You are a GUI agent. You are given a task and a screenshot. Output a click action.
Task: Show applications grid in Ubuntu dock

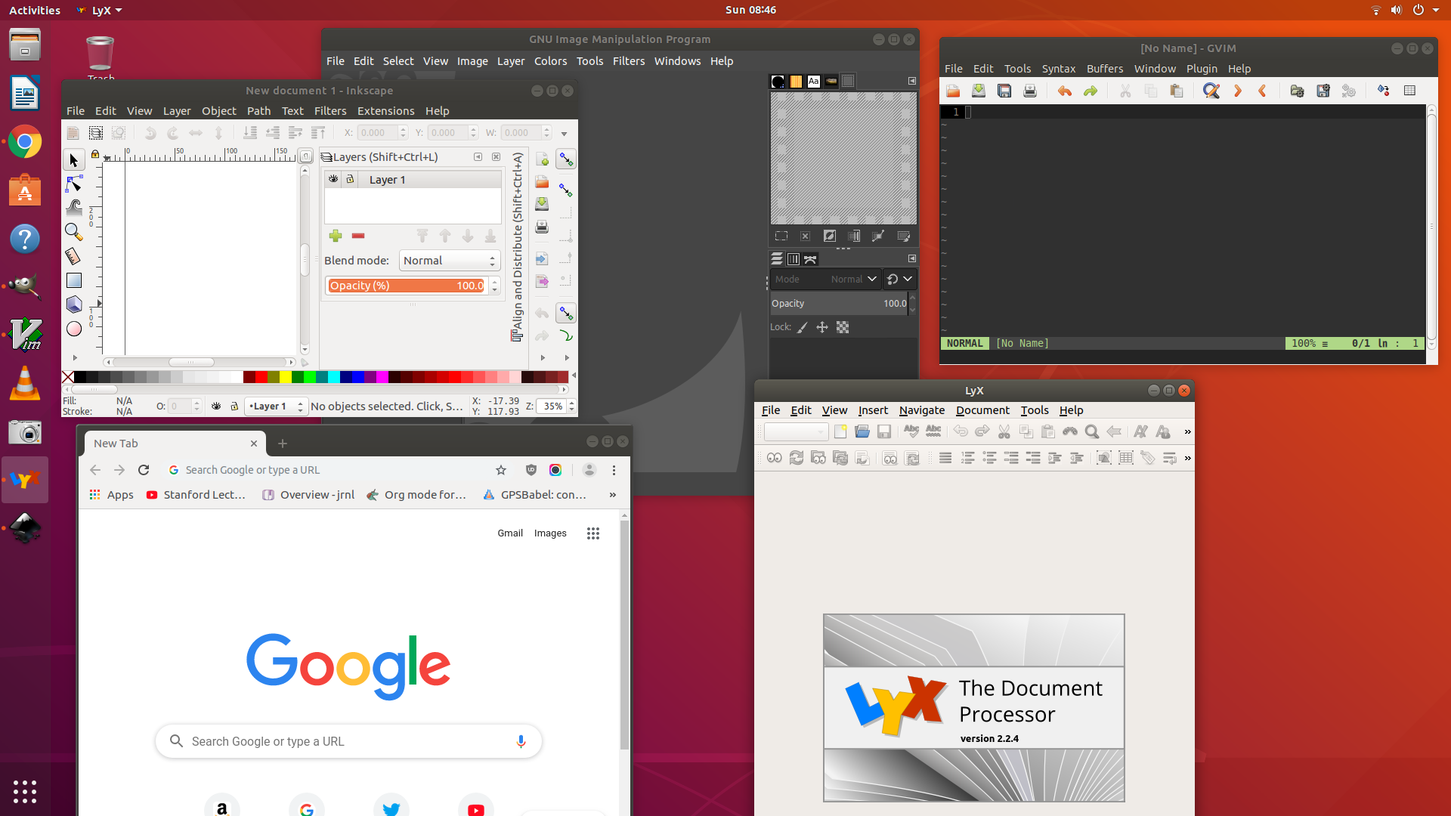click(x=25, y=791)
